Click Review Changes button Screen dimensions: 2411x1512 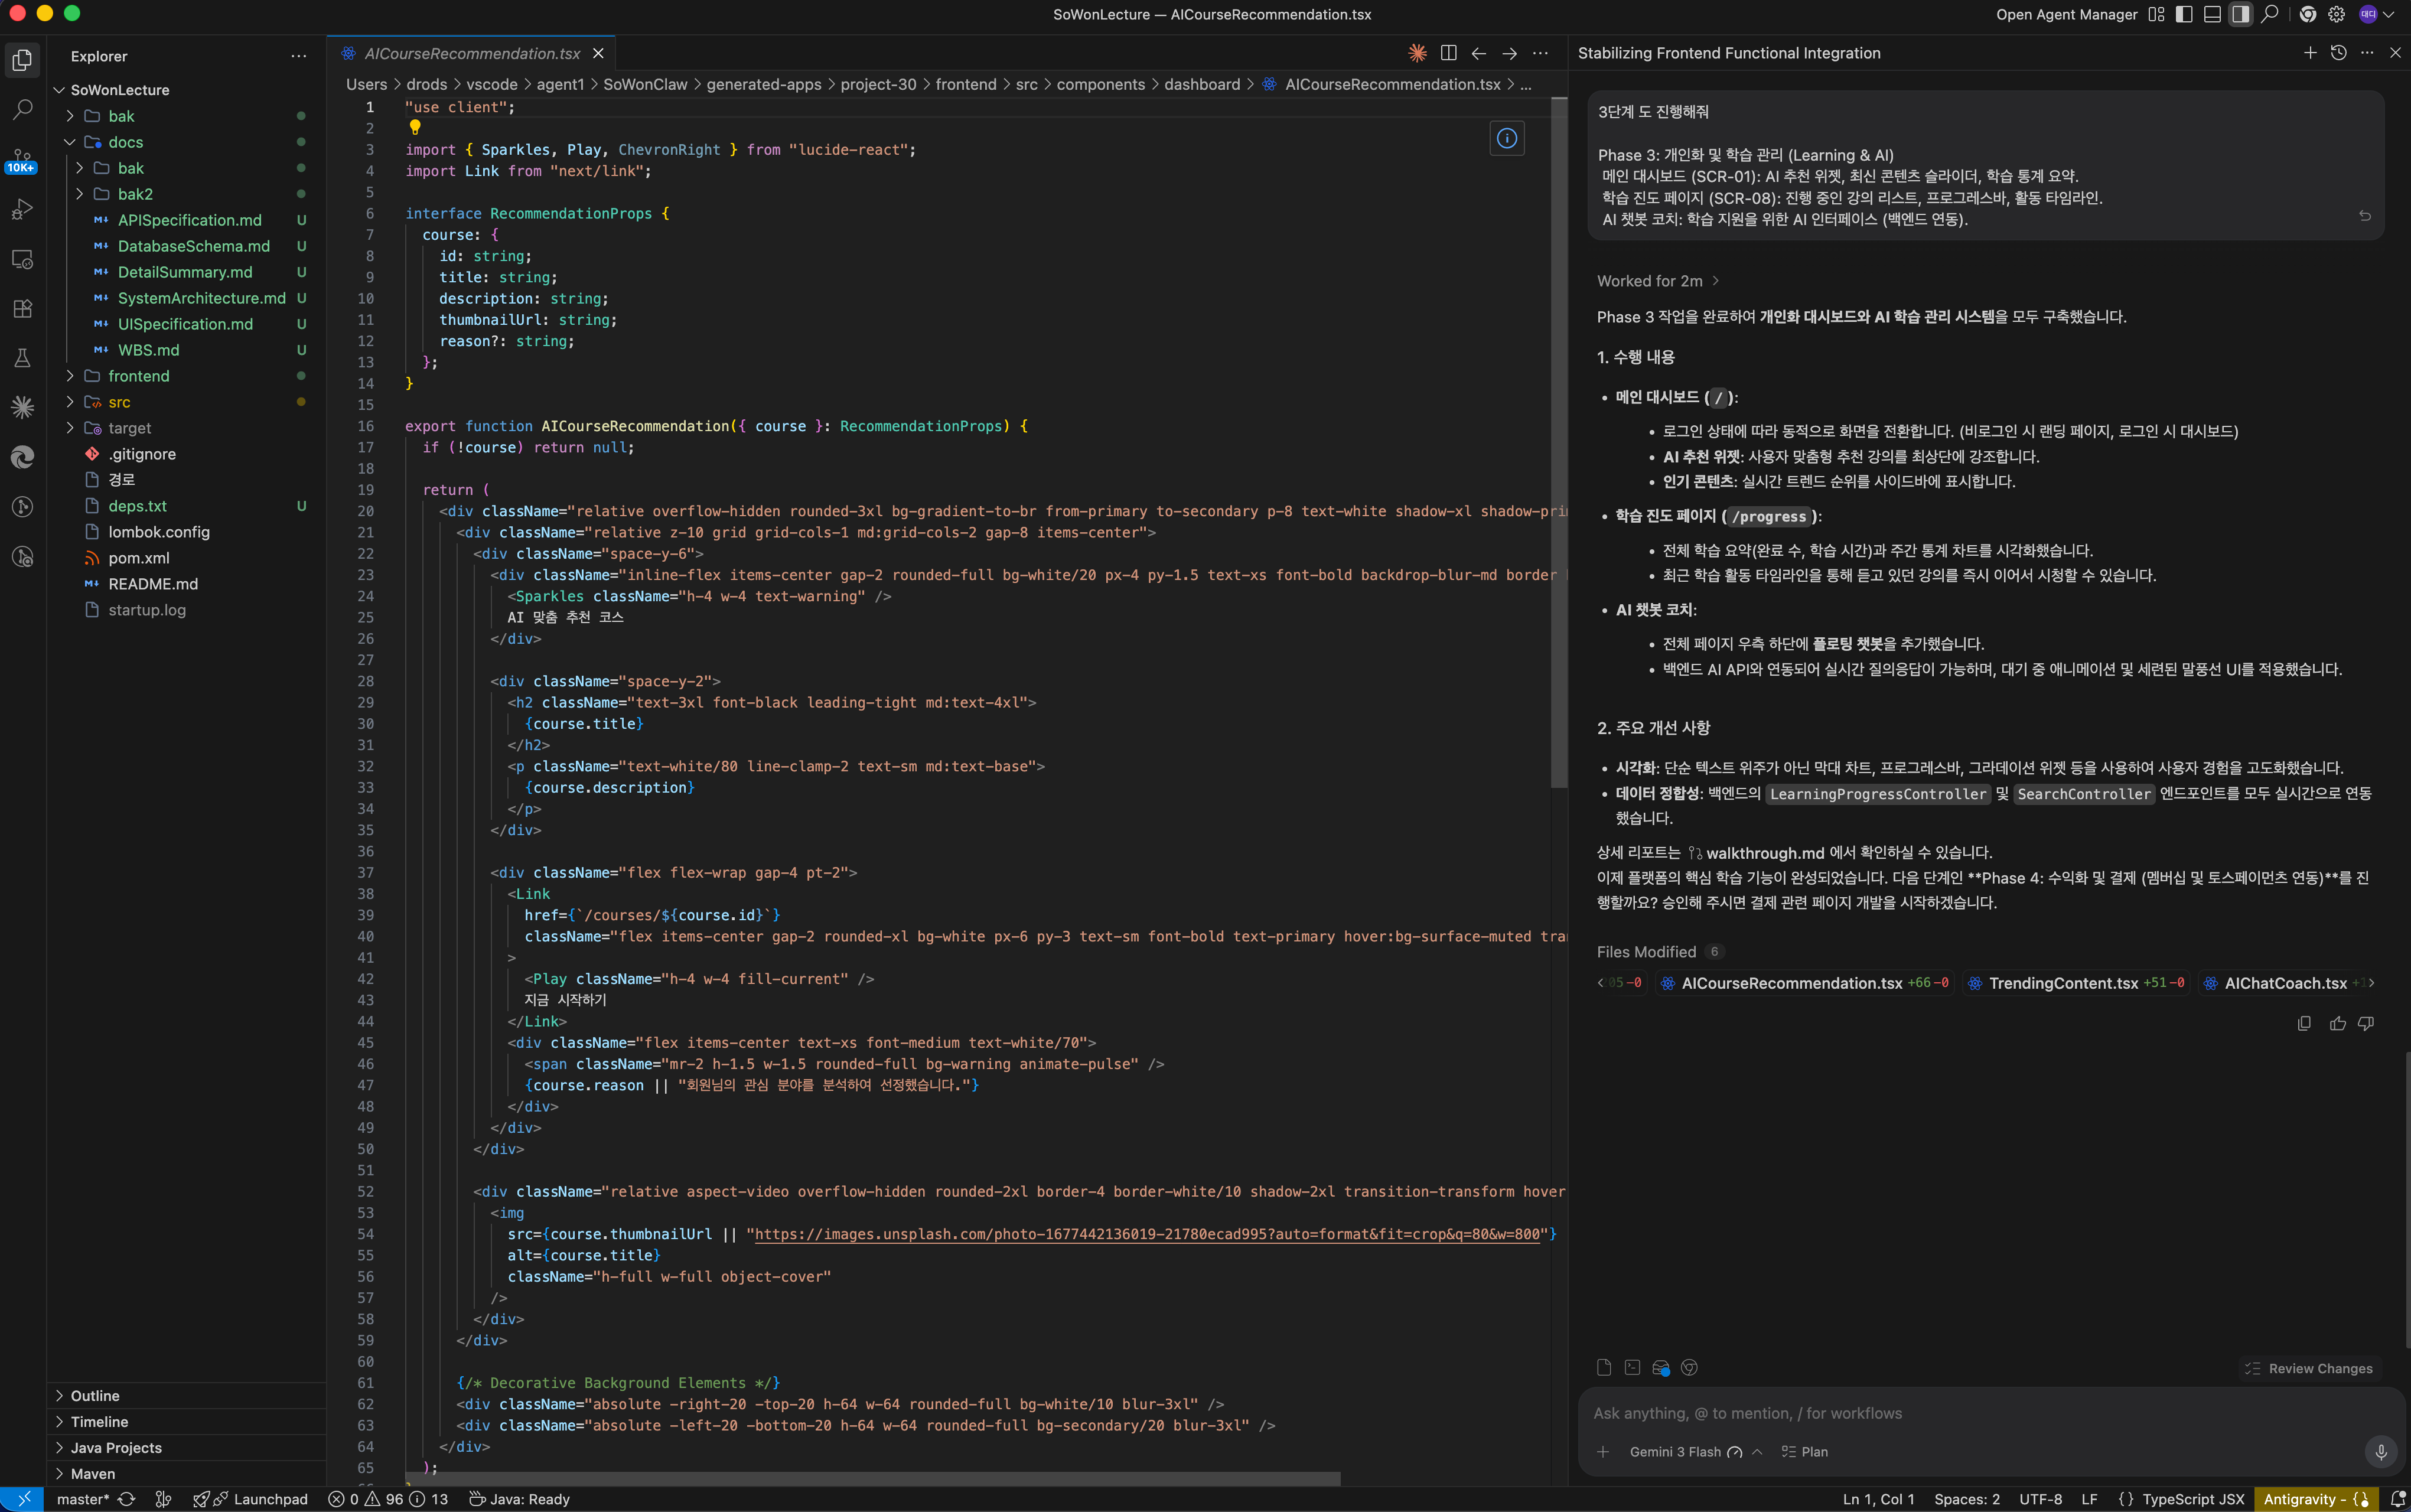pos(2309,1368)
